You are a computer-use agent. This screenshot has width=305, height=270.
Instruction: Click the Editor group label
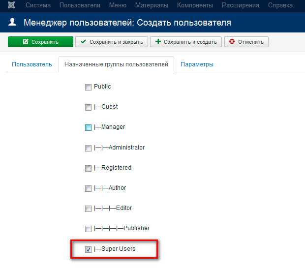click(113, 208)
